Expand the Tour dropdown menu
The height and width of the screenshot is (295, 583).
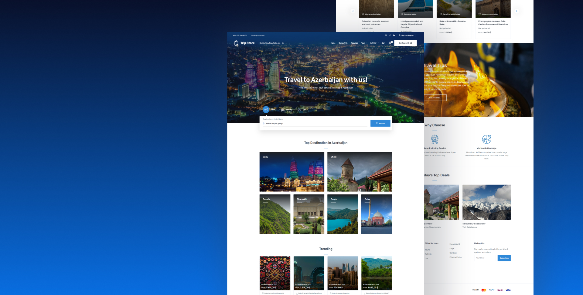(364, 43)
